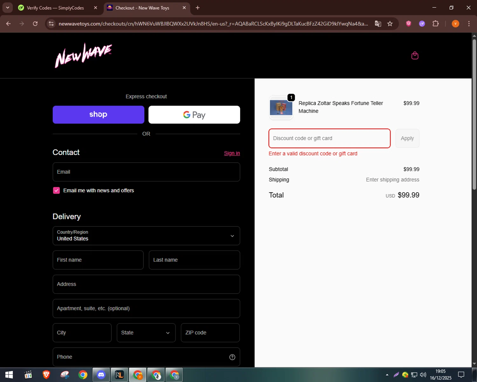The height and width of the screenshot is (382, 477).
Task: Focus the City field
Action: tap(82, 333)
